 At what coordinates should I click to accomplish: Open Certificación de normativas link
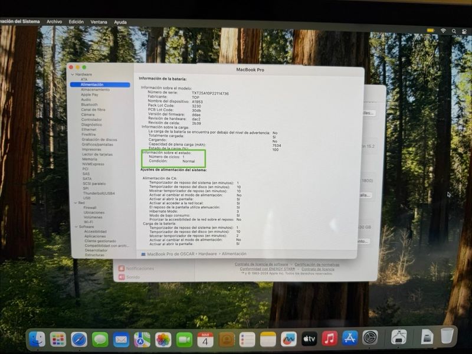pos(317,264)
